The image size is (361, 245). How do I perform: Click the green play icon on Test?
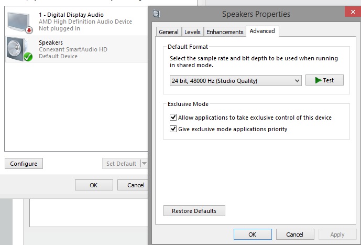(318, 80)
